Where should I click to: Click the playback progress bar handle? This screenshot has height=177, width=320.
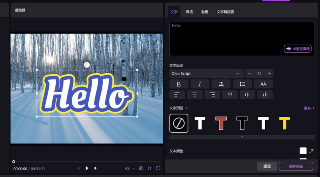[x=14, y=161]
